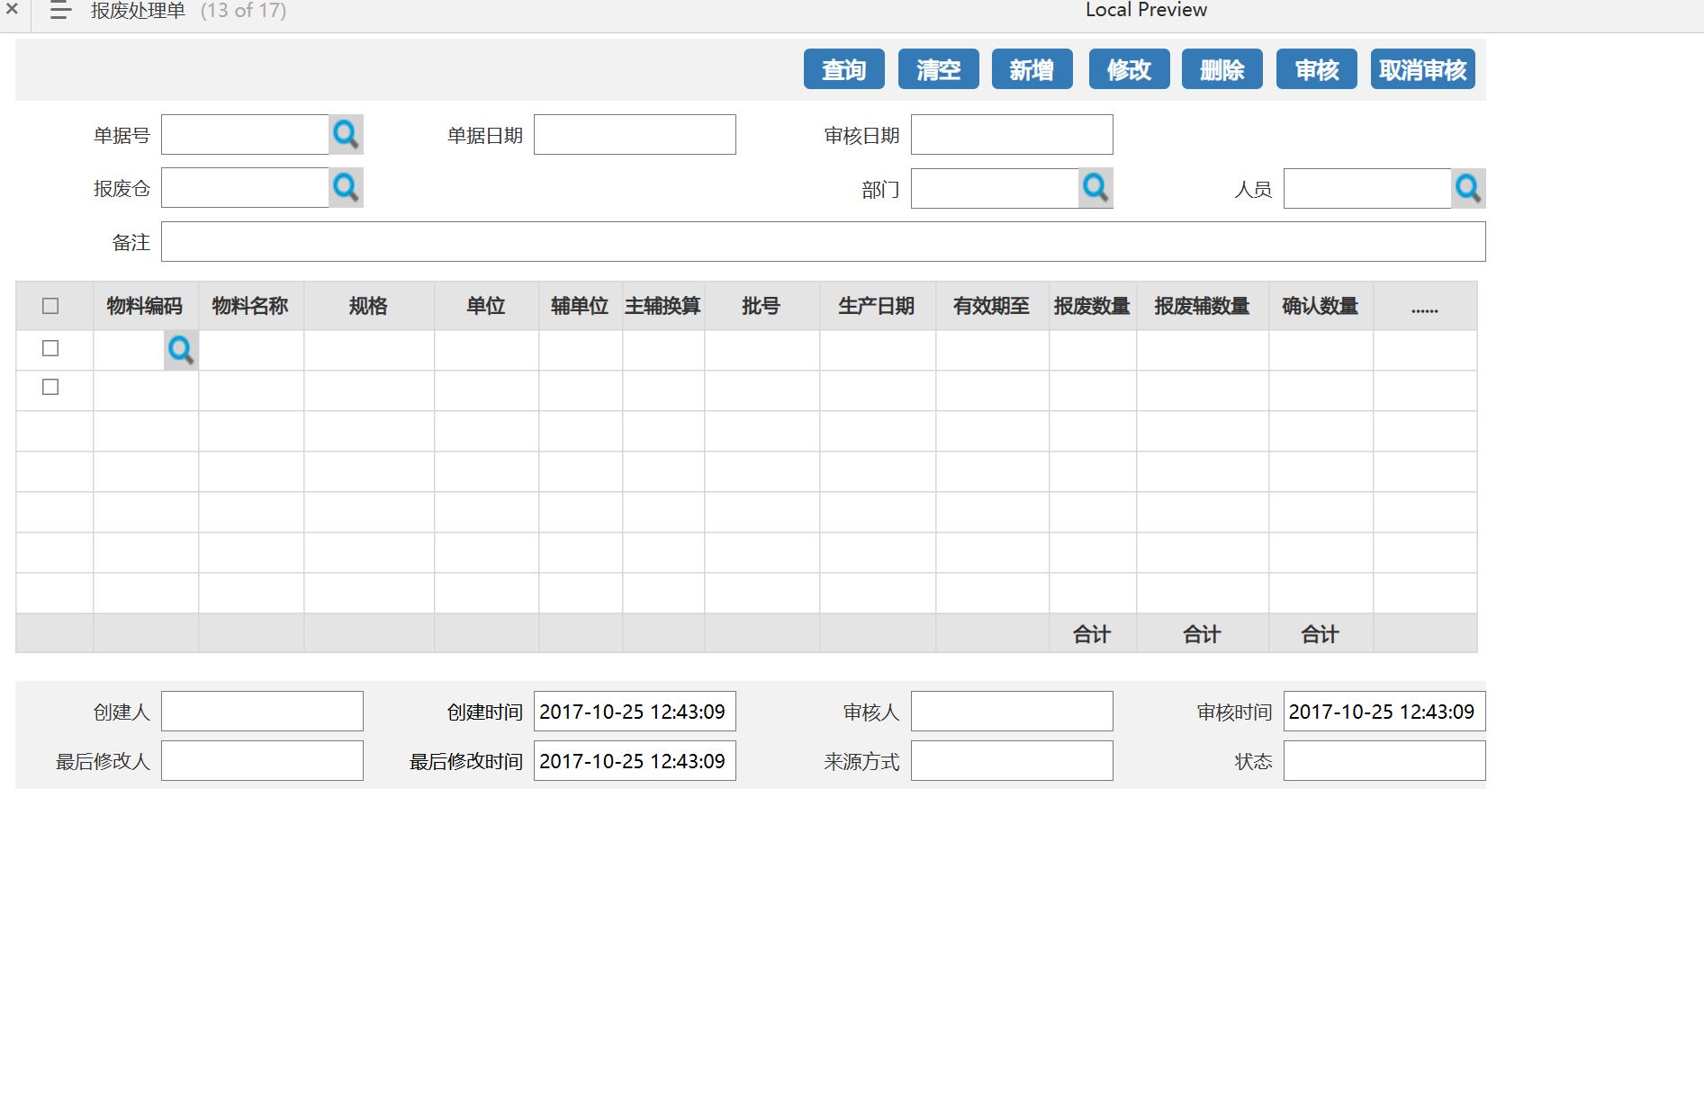Click 合计 under 报废辅数量 column
This screenshot has width=1704, height=1120.
click(x=1203, y=634)
